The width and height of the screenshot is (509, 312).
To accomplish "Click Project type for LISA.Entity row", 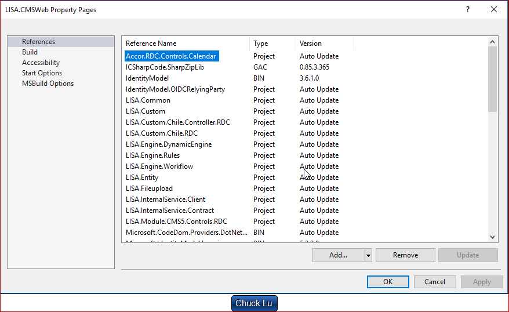I will (264, 177).
